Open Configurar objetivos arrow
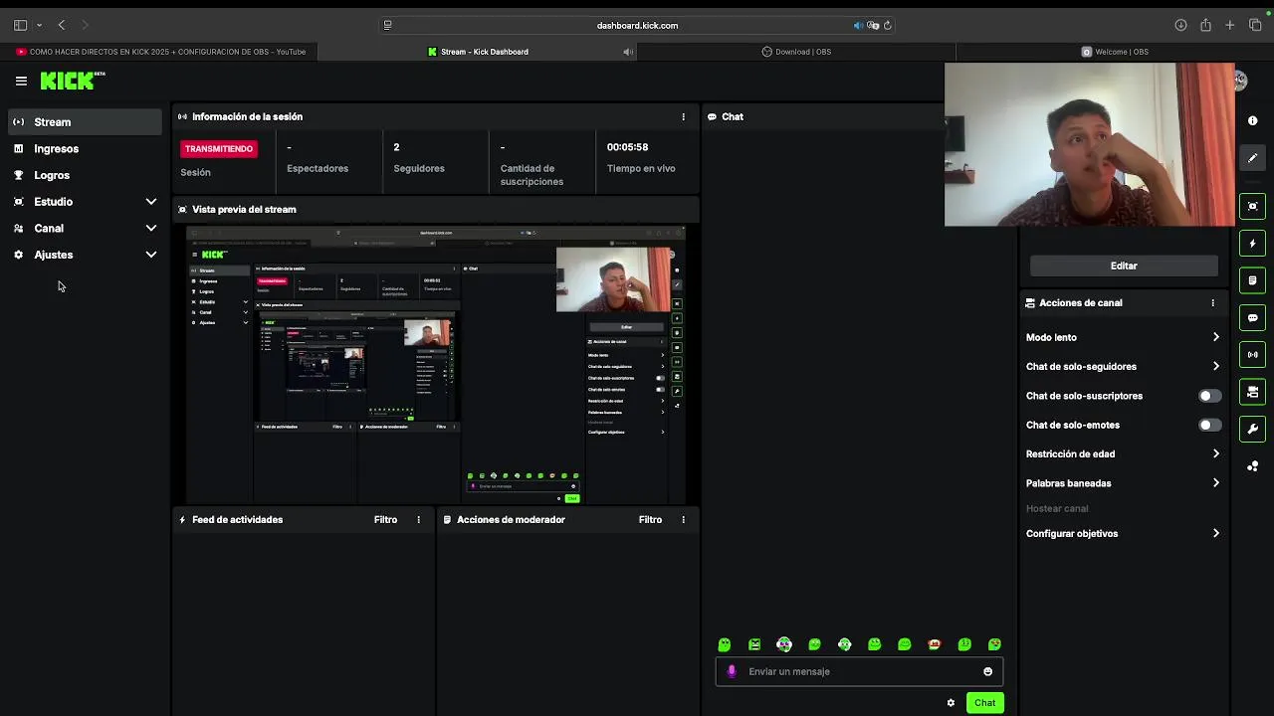This screenshot has height=716, width=1274. (1215, 533)
